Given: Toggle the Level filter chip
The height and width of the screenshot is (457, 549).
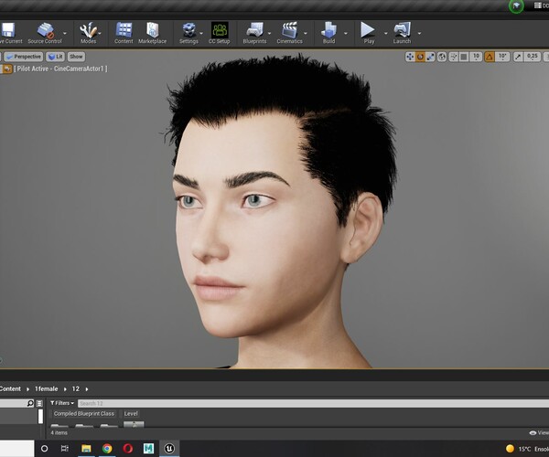Looking at the screenshot, I should tap(131, 414).
